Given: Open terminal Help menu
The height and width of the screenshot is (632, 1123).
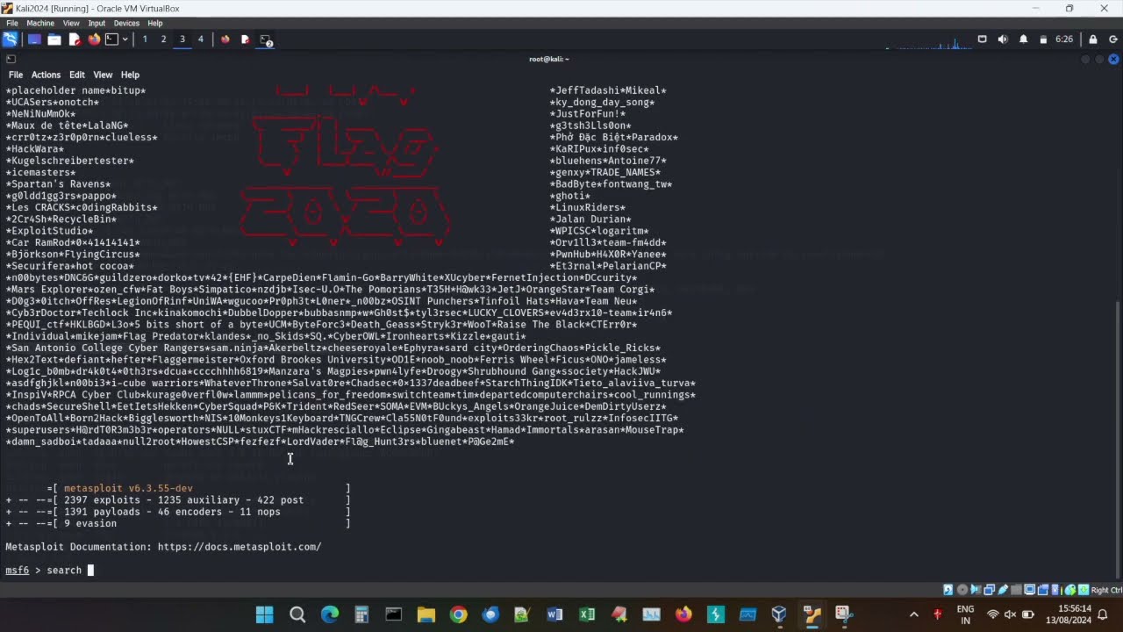Looking at the screenshot, I should [x=130, y=75].
